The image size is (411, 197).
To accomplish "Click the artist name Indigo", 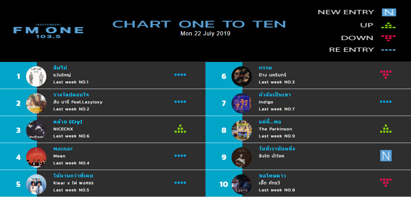I will click(266, 102).
